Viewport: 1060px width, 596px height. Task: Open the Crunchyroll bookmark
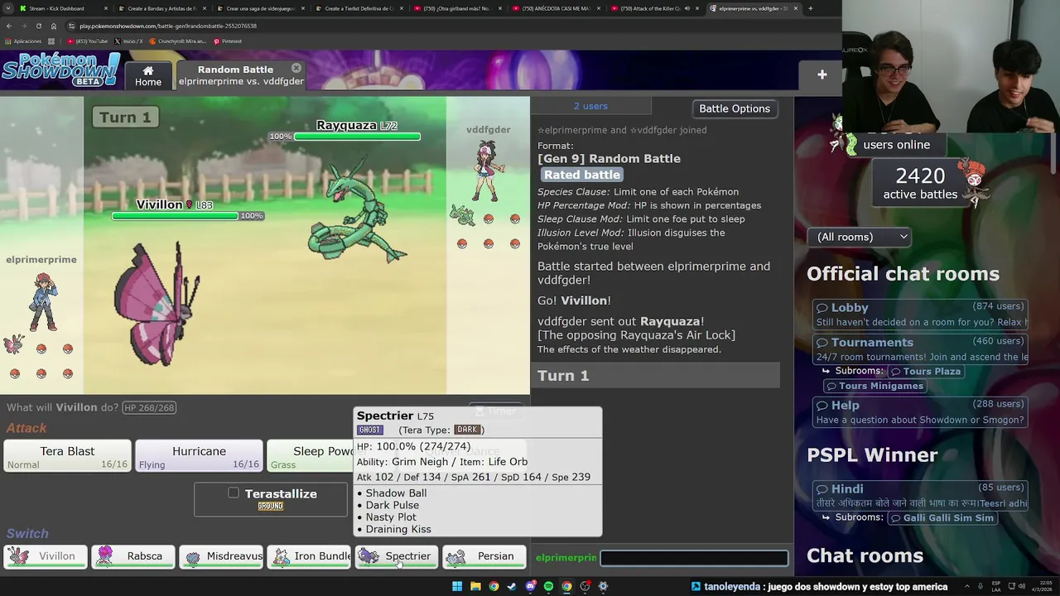pos(177,41)
